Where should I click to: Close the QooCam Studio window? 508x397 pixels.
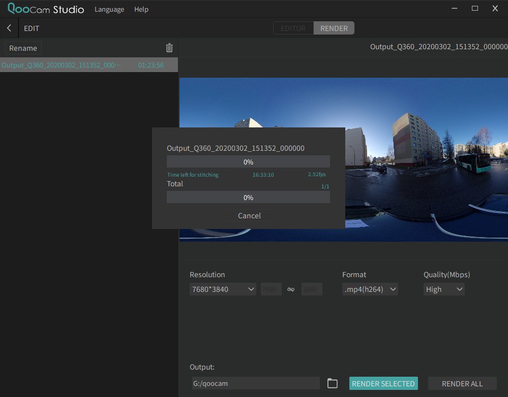495,9
